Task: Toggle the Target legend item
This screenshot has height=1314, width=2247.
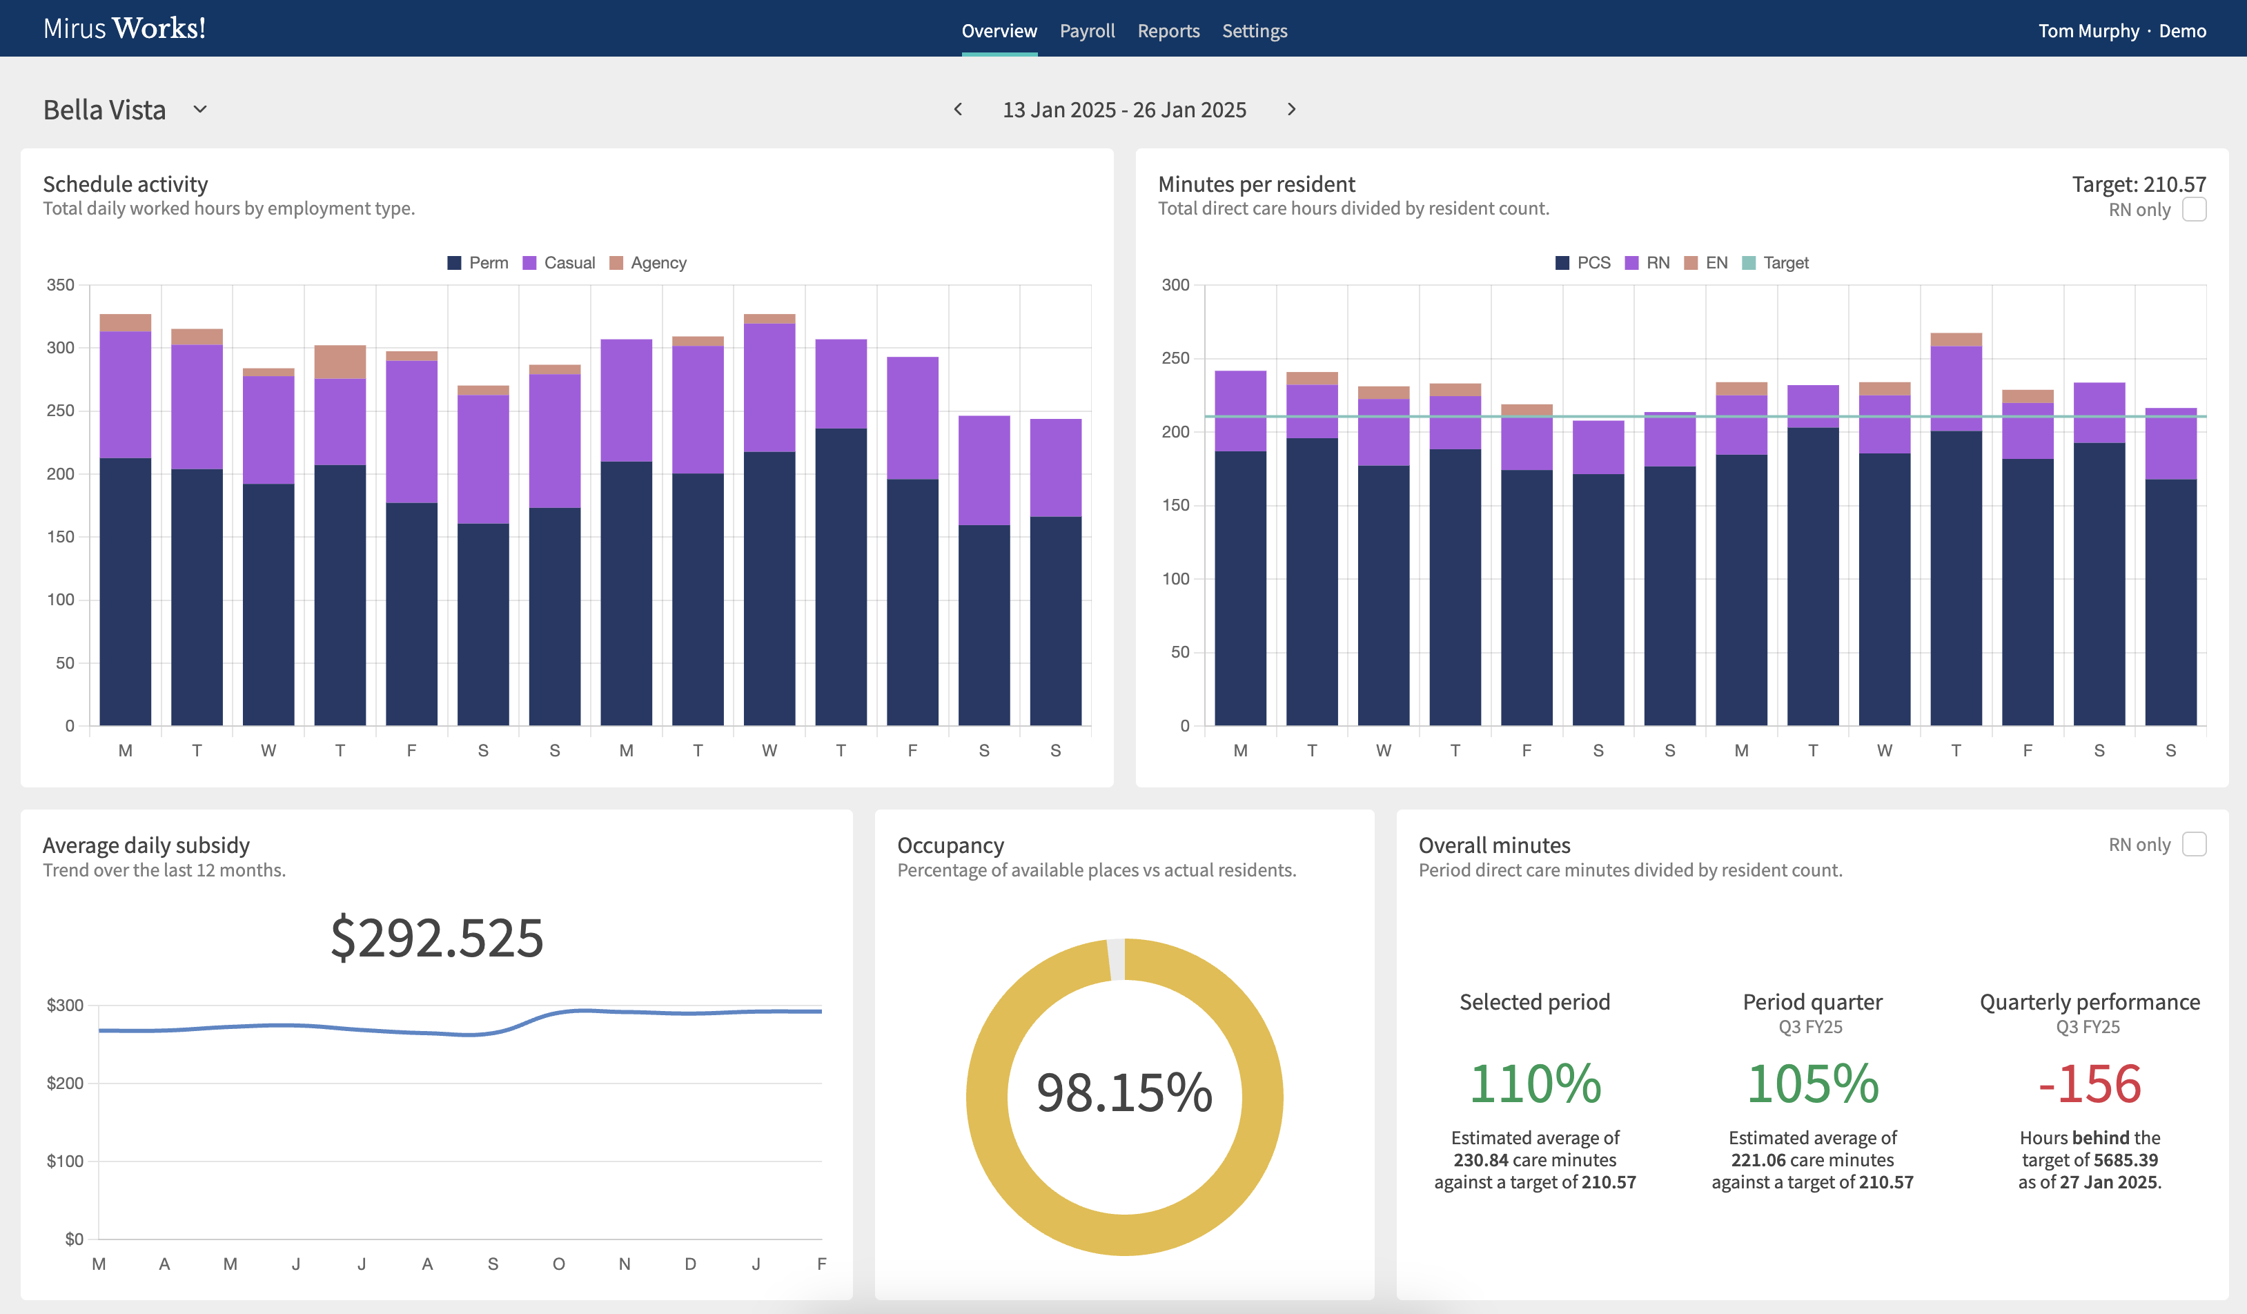Action: click(x=1775, y=263)
